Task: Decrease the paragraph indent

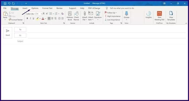Action: (59, 18)
